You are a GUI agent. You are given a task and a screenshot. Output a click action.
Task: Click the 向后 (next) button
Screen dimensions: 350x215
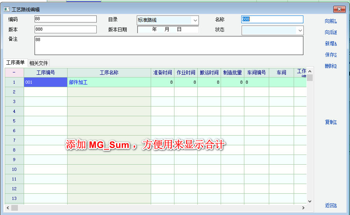(x=331, y=33)
